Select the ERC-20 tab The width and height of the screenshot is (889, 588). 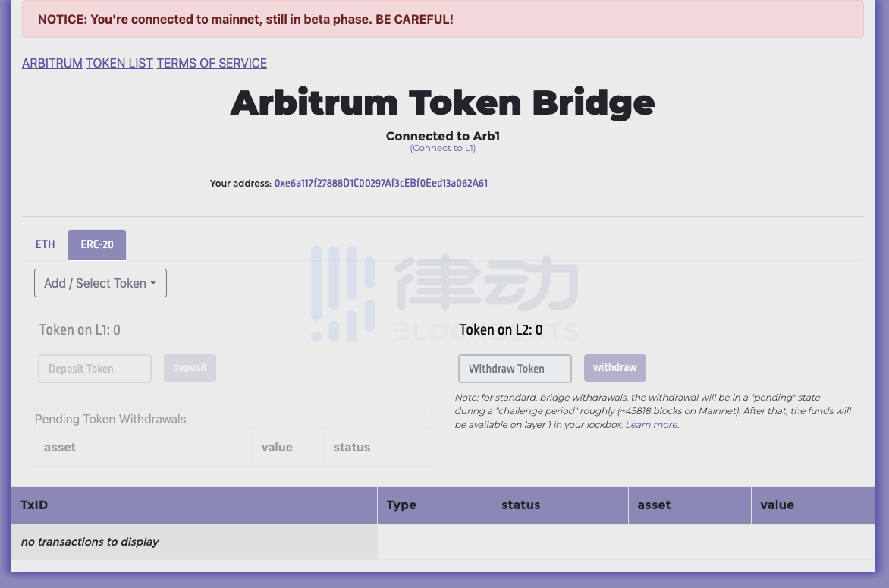pos(97,244)
